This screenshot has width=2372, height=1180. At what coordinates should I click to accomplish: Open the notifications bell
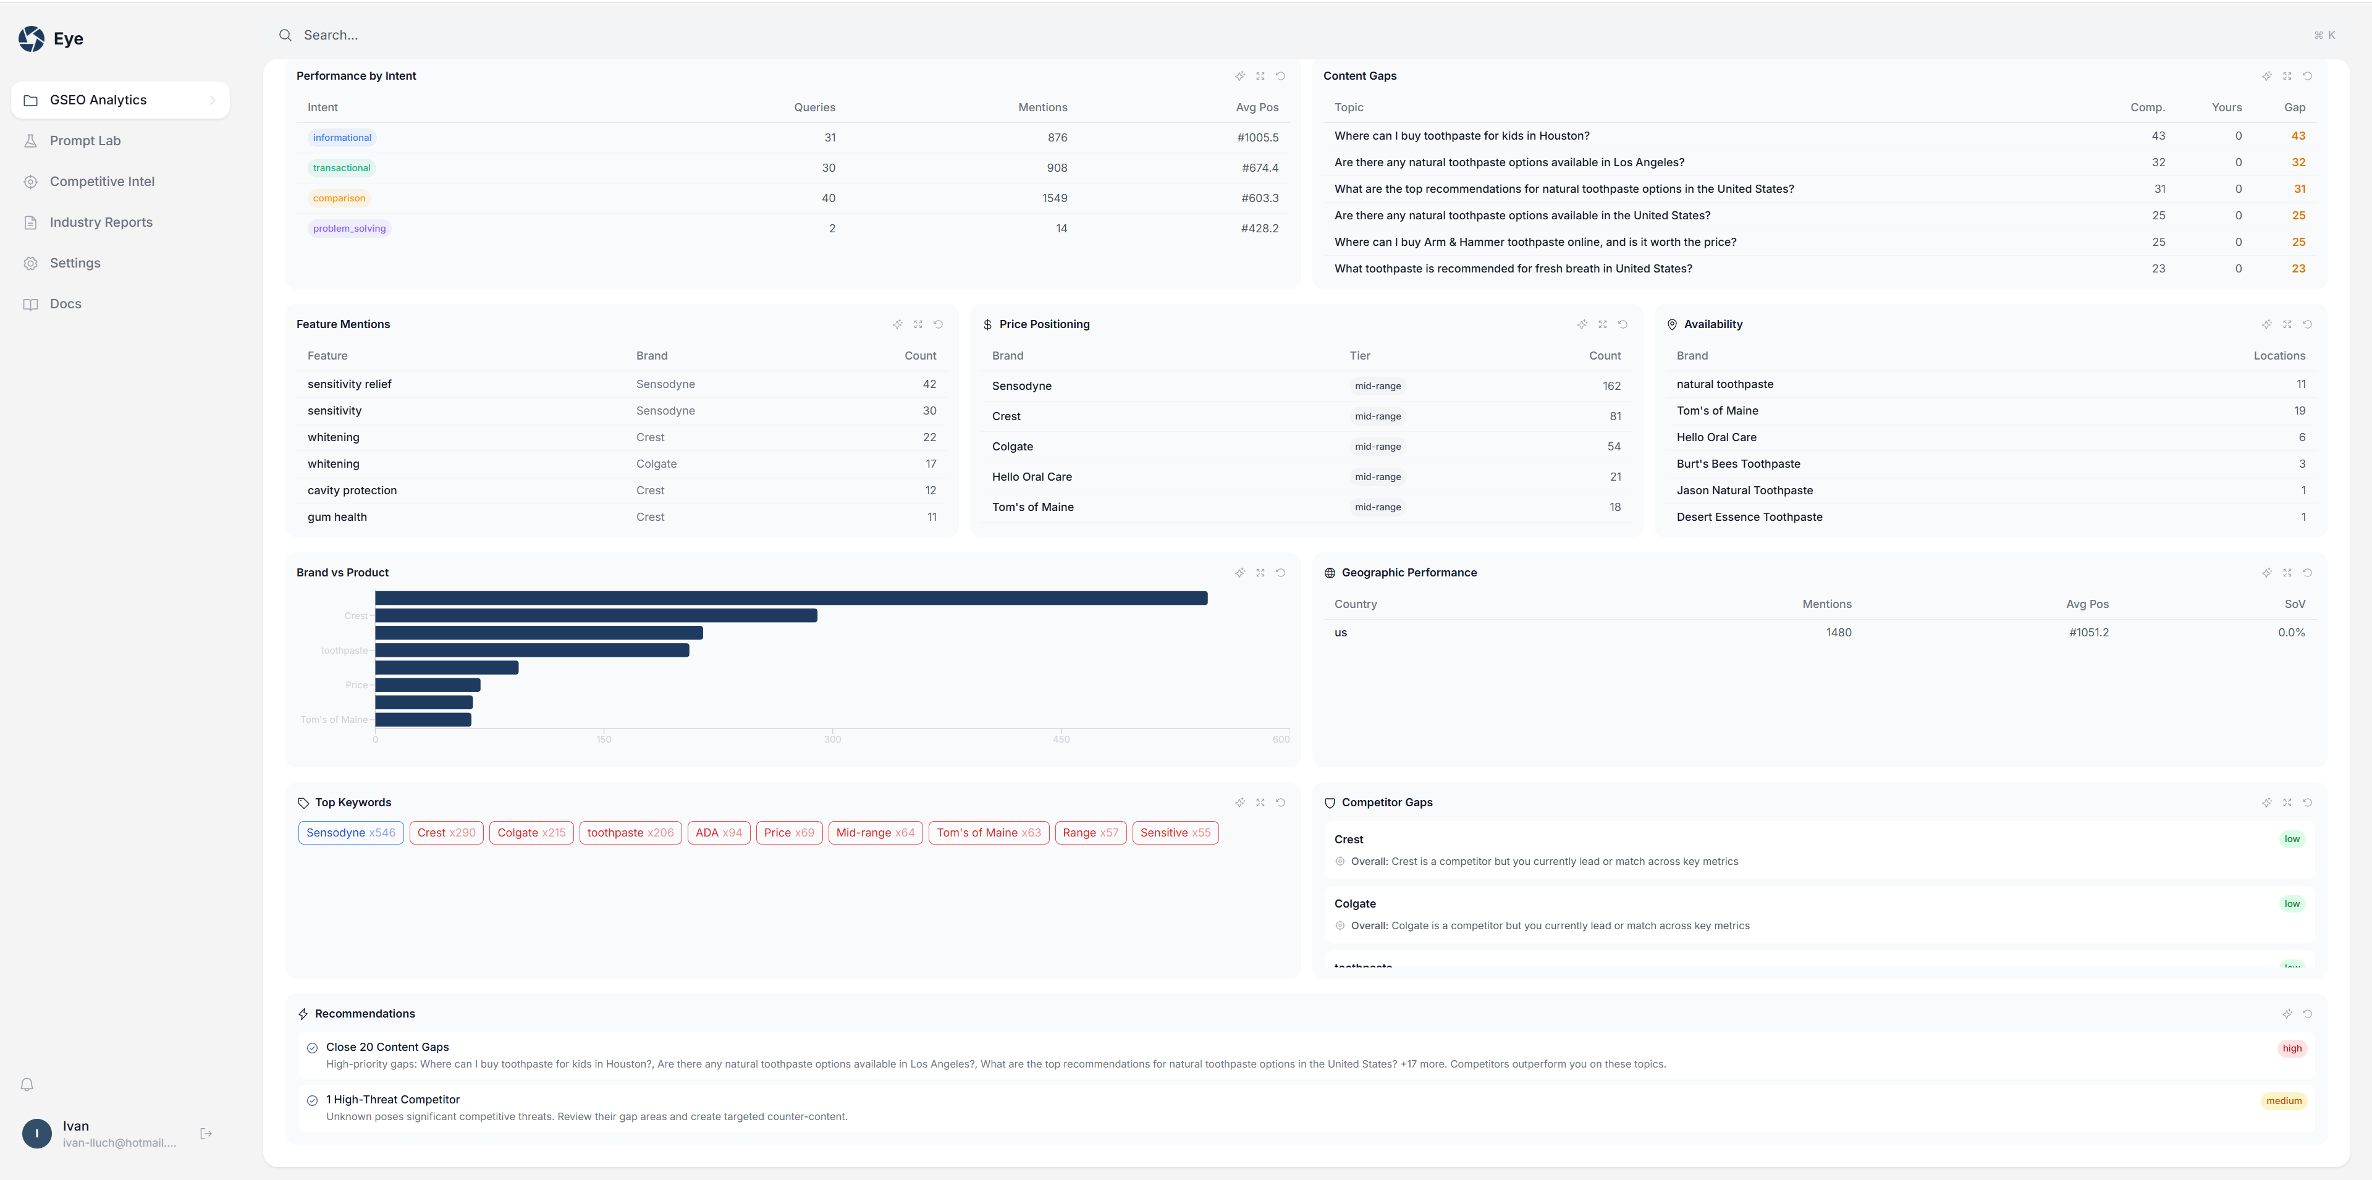point(28,1084)
